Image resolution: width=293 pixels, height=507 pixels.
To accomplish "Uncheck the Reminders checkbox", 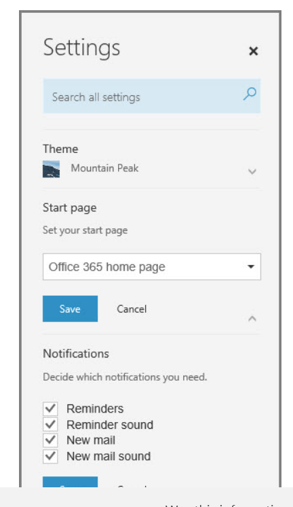I will pyautogui.click(x=50, y=408).
